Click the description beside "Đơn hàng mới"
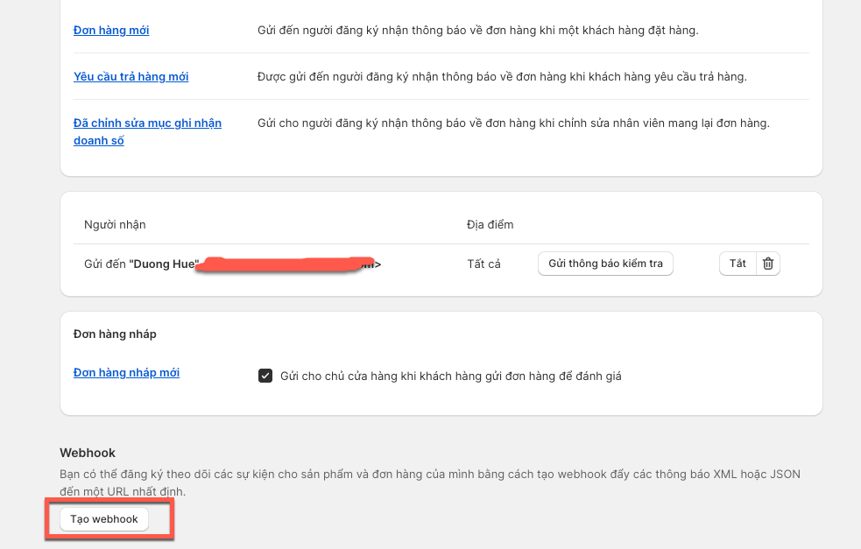 tap(477, 31)
